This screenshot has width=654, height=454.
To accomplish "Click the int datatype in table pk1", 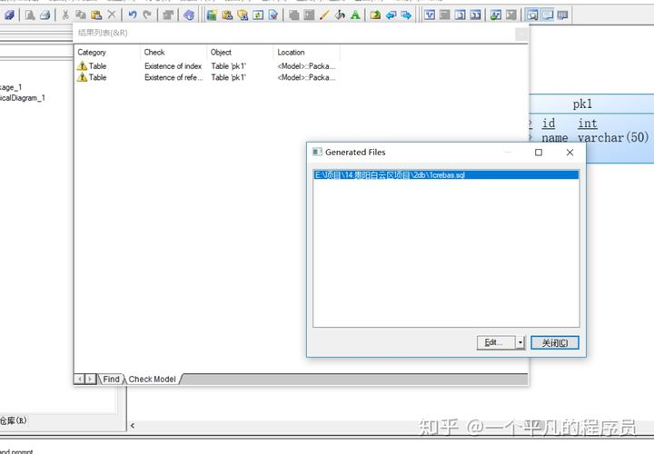I will coord(588,123).
